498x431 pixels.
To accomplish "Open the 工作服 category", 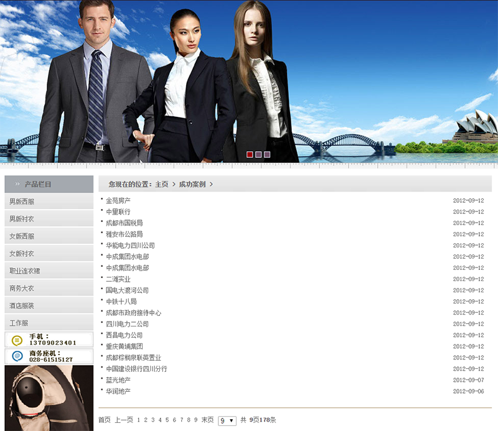I will click(19, 323).
